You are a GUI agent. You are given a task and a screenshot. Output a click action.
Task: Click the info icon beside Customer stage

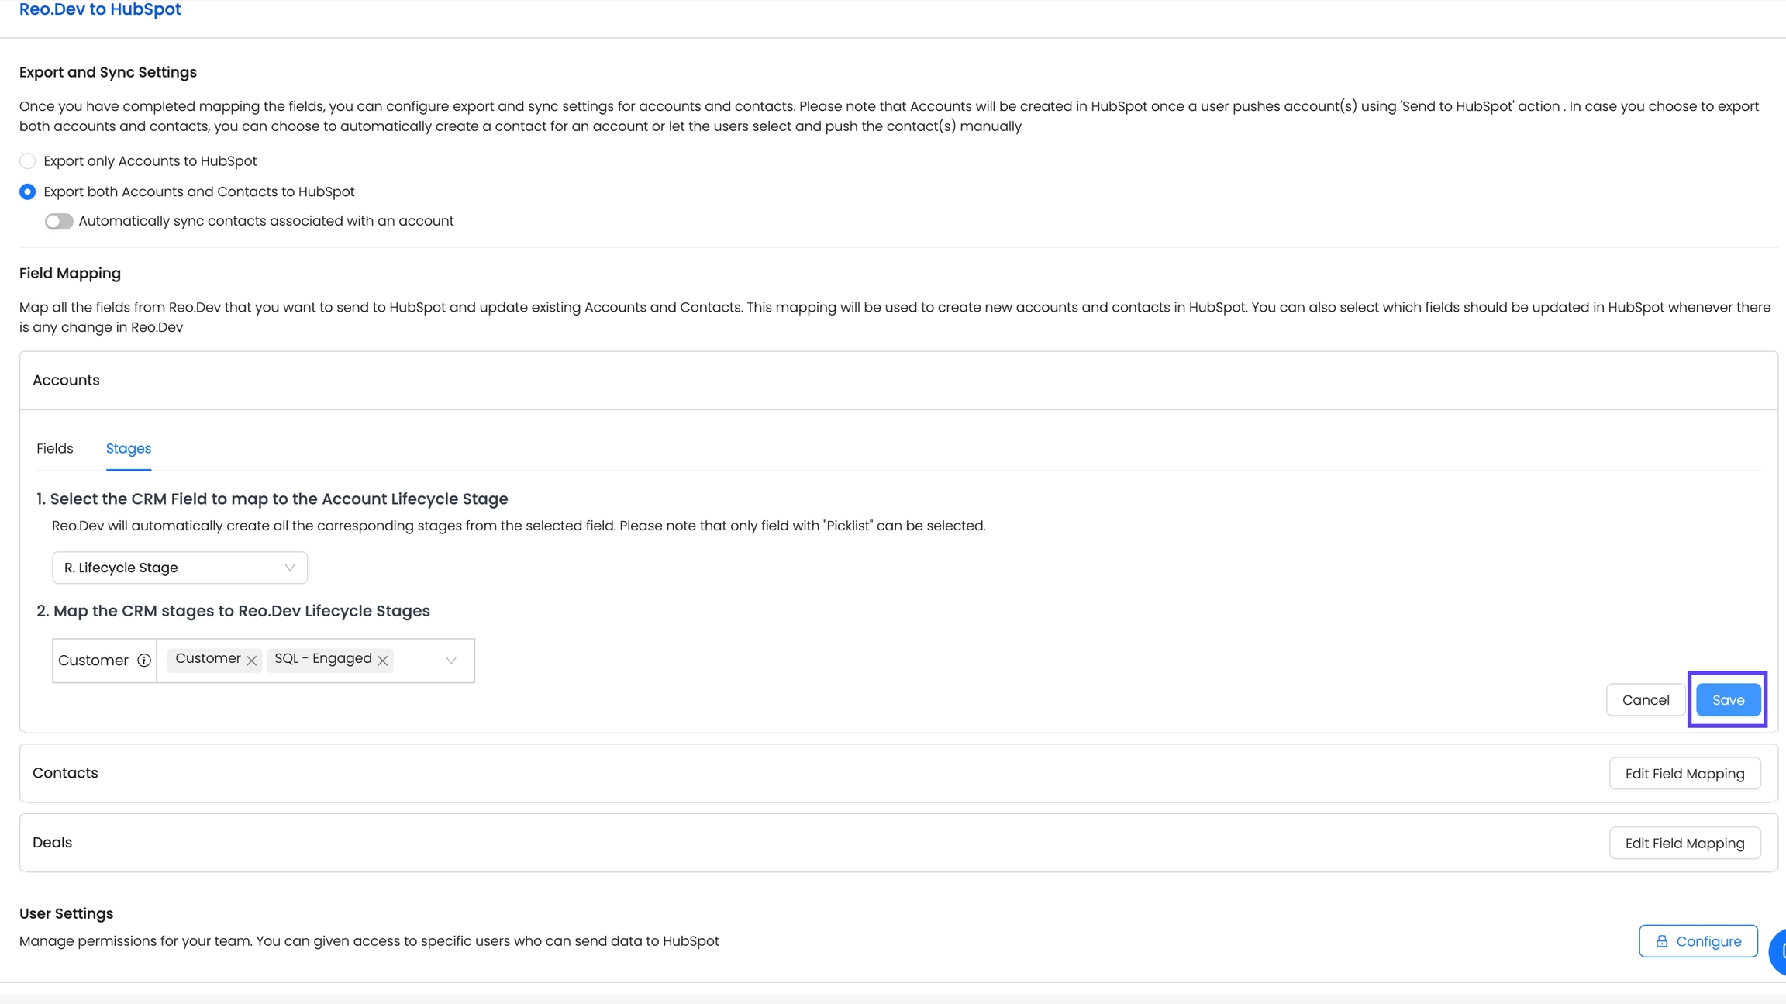[144, 661]
